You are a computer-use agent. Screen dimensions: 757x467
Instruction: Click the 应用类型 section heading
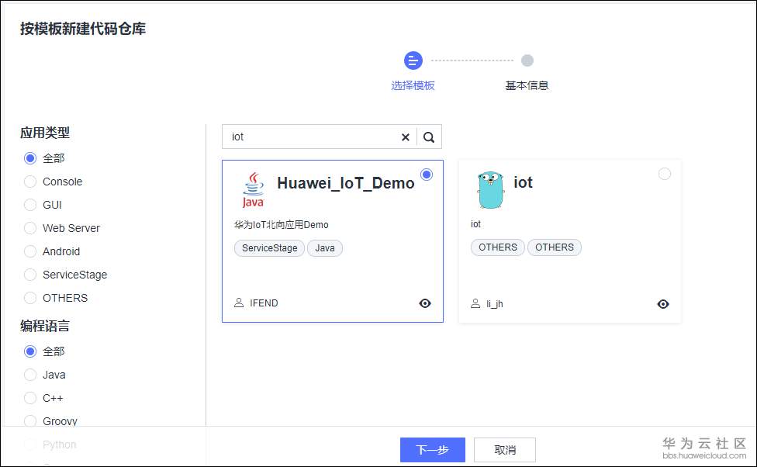pos(45,133)
